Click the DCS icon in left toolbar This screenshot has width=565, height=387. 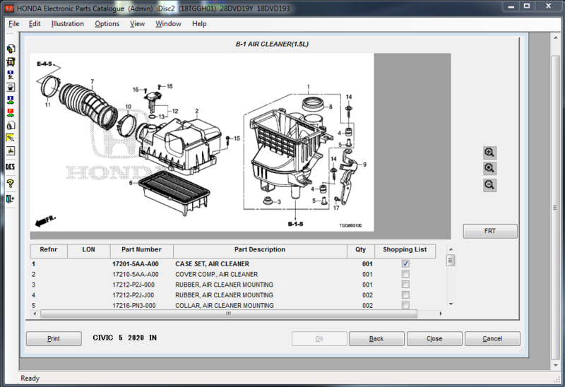(x=11, y=167)
